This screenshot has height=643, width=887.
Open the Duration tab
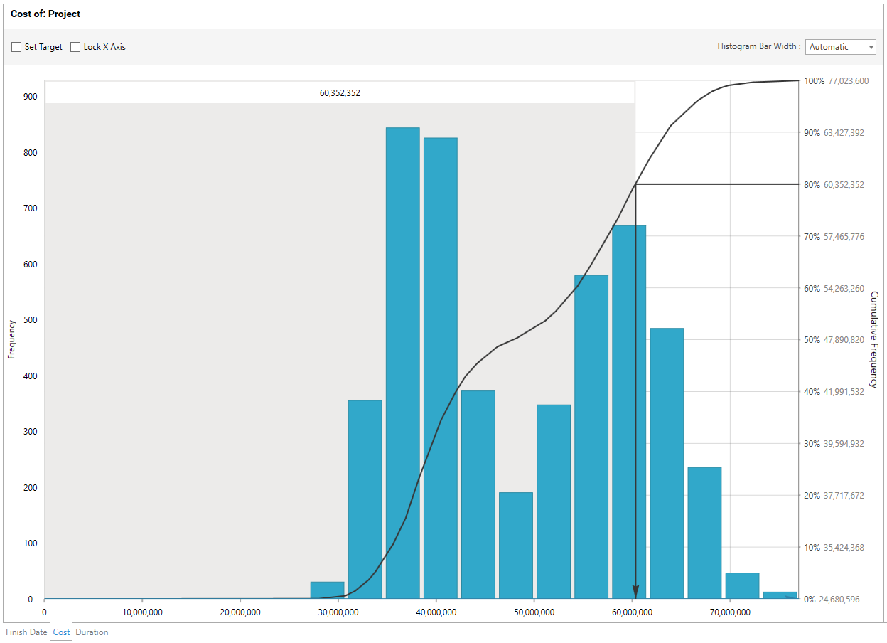click(x=92, y=632)
